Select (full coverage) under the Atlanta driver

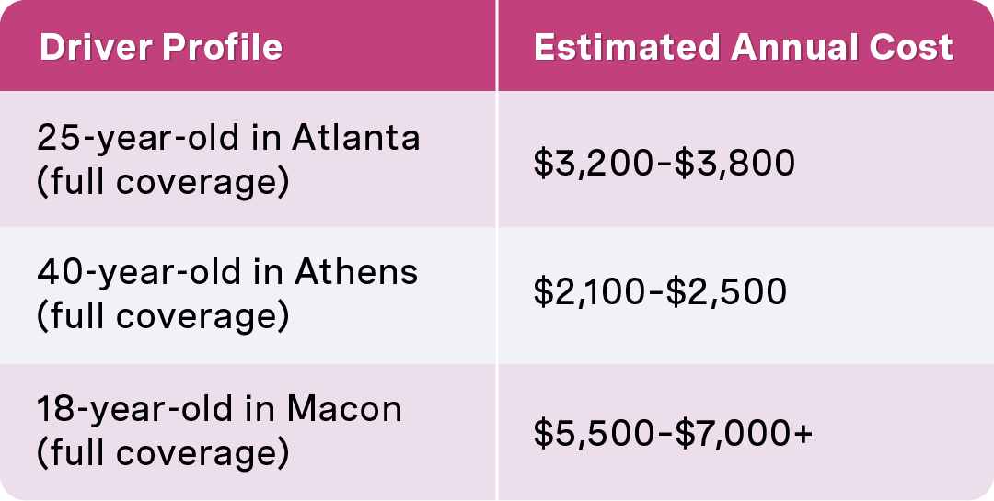[163, 182]
